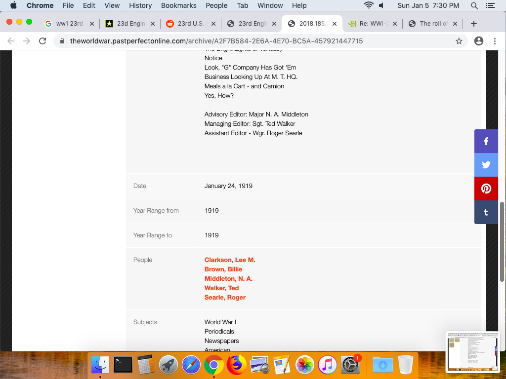Bookmark this page with star icon

click(459, 41)
